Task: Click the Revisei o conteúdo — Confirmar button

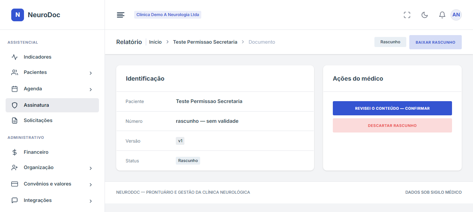Action: coord(392,108)
